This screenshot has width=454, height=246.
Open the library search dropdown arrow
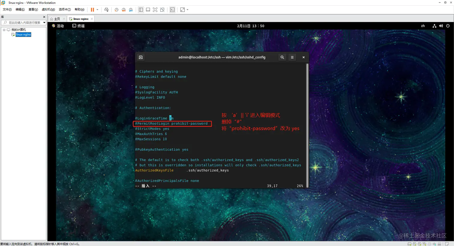click(x=44, y=23)
